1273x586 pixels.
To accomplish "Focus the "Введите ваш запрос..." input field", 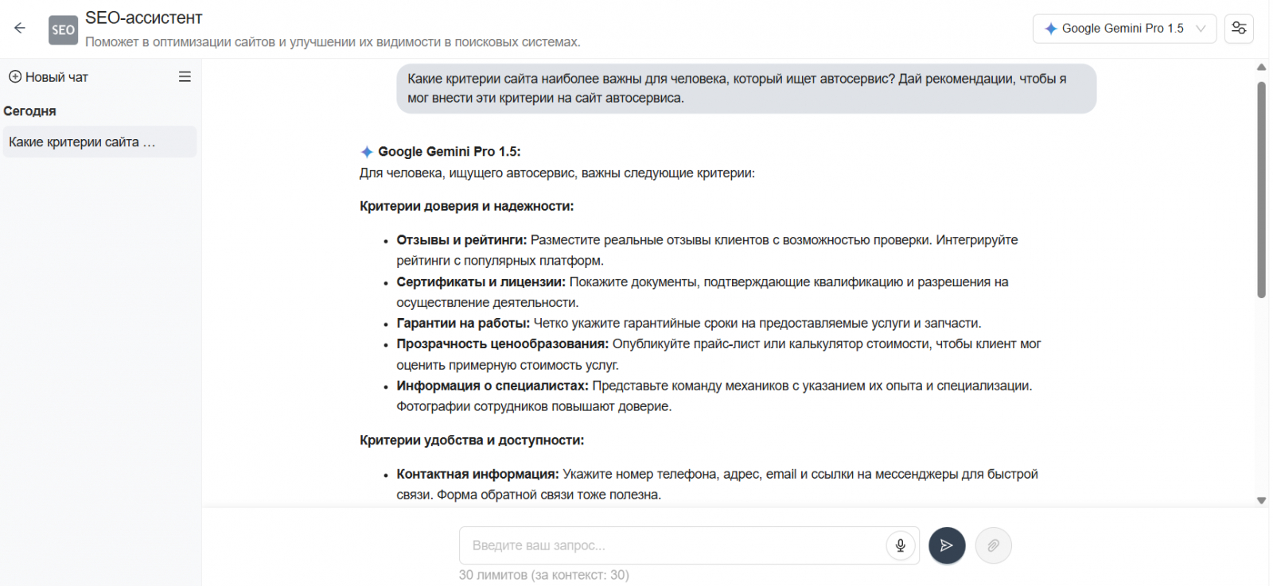I will [672, 545].
